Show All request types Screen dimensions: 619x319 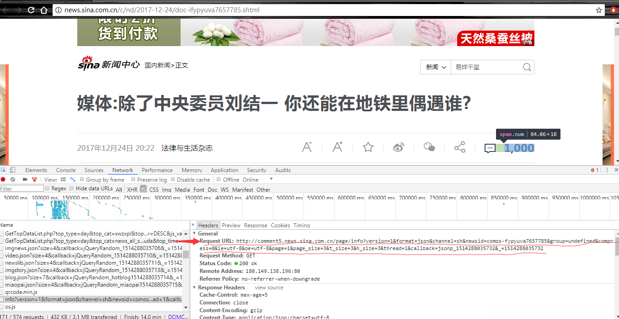click(119, 189)
